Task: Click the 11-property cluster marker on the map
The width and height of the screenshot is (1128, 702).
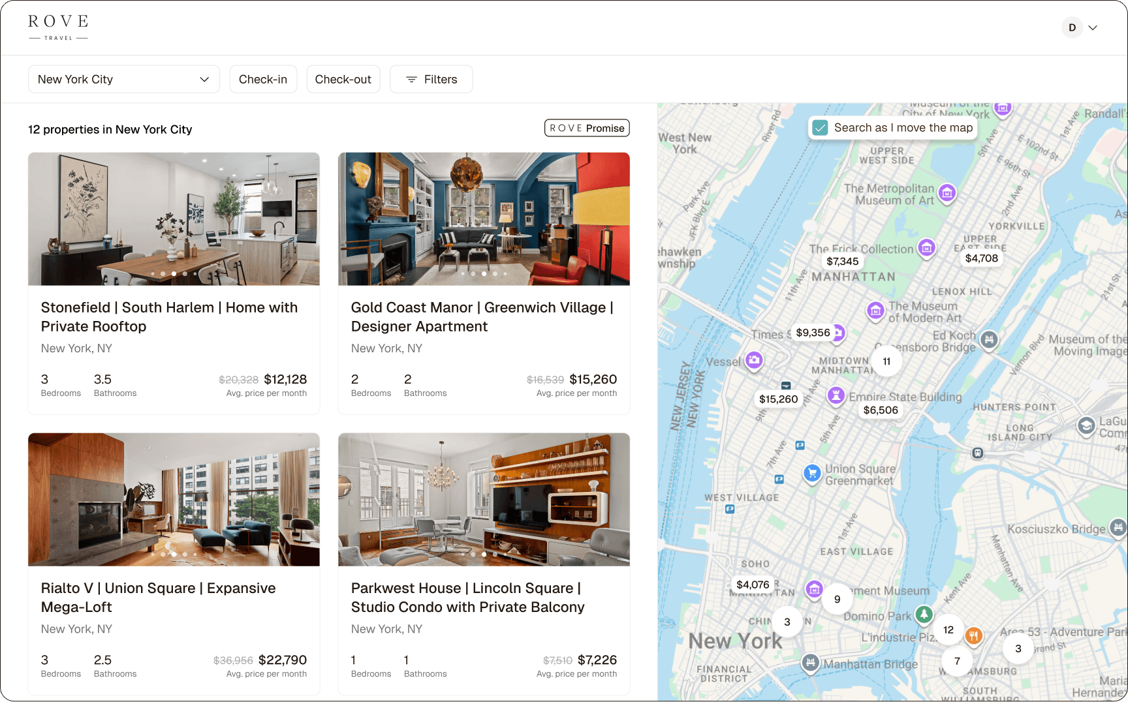Action: tap(886, 361)
